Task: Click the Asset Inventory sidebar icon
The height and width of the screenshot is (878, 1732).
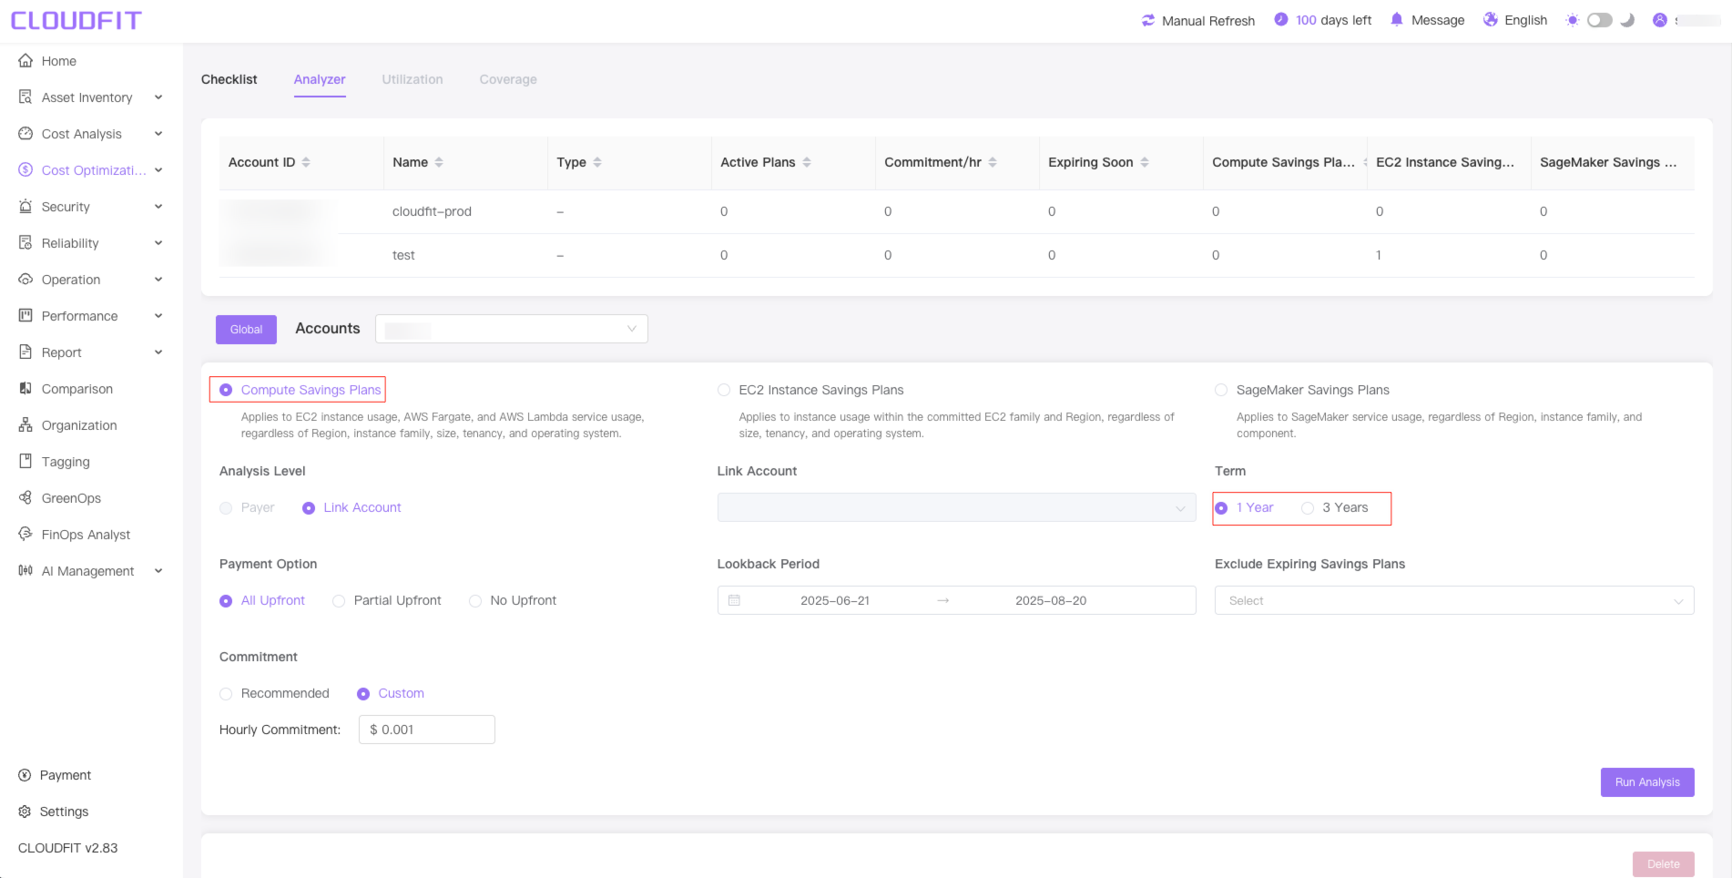Action: coord(25,97)
